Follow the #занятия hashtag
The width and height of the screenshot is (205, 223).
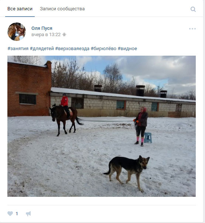tap(18, 49)
